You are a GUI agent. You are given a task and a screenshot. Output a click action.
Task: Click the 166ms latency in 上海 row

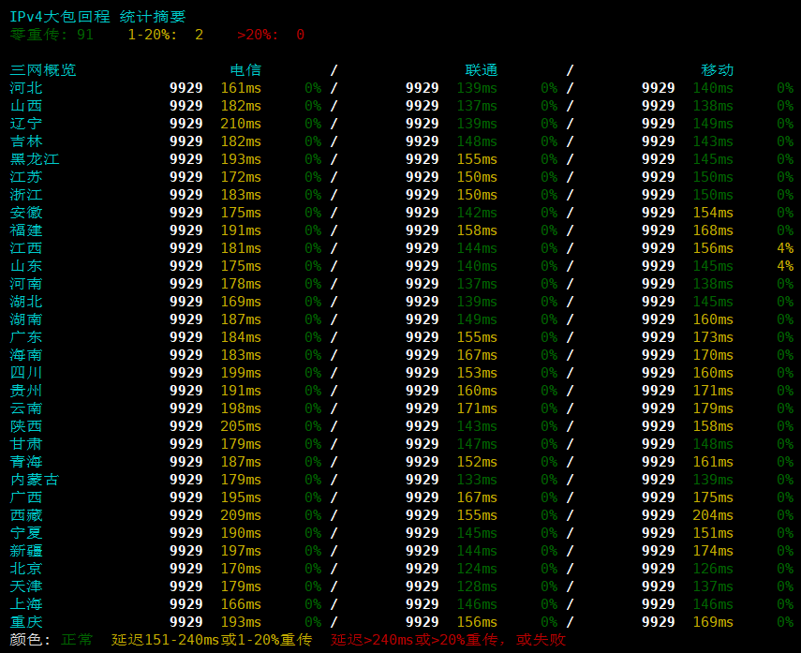241,604
